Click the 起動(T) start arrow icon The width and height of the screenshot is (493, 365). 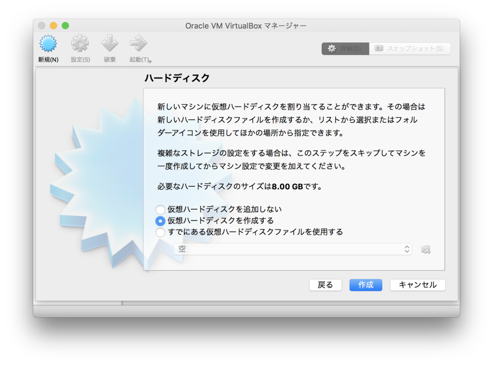coord(138,43)
